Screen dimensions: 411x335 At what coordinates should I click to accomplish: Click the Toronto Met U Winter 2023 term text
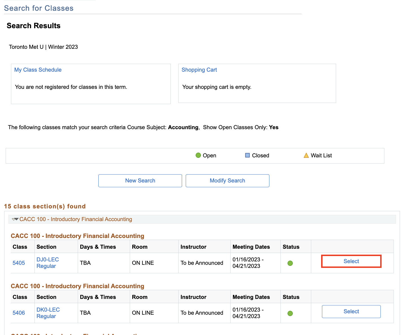pyautogui.click(x=43, y=47)
